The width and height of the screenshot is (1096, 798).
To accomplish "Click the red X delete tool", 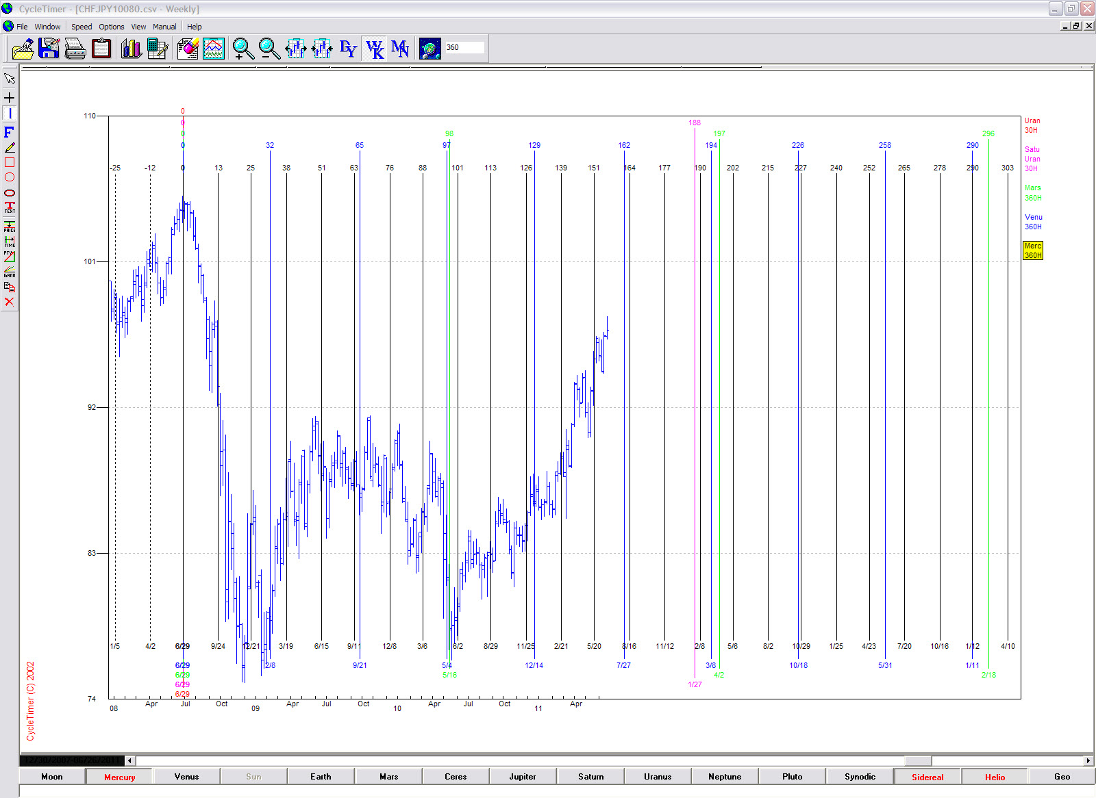I will point(10,302).
